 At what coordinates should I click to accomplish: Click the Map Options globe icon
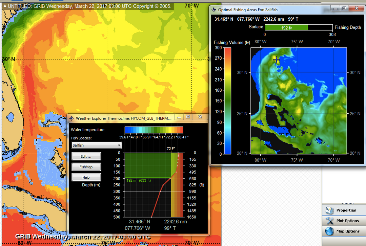point(330,231)
